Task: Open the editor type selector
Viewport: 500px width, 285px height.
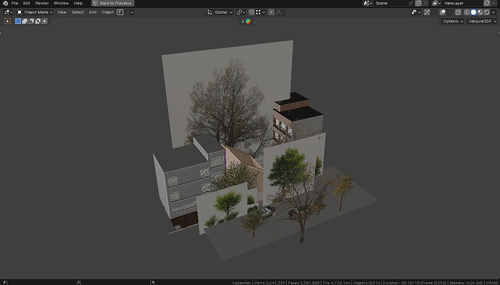Action: [8, 12]
